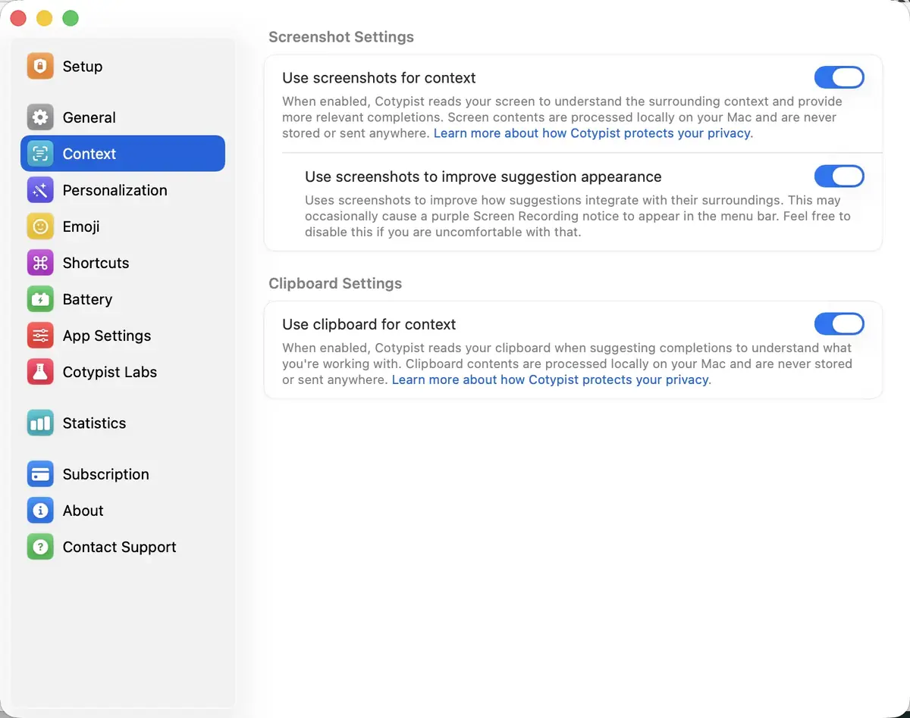Click the Context sidebar icon
This screenshot has height=718, width=910.
click(x=40, y=154)
